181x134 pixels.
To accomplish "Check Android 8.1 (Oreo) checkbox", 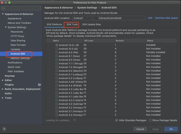I will click(x=56, y=56).
